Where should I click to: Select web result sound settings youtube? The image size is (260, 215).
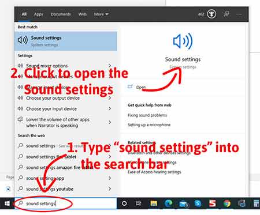[65, 189]
